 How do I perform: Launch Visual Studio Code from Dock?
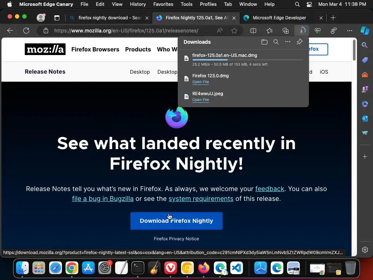pyautogui.click(x=236, y=268)
